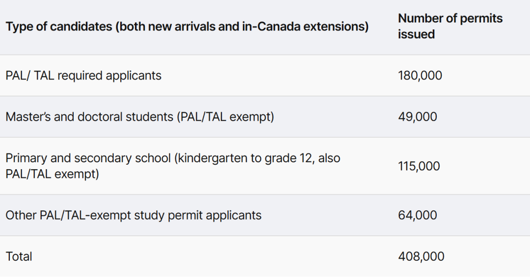The width and height of the screenshot is (530, 277).
Task: Select "Other PAL/TAL-exempt study permit applicants" cell
Action: [x=133, y=215]
